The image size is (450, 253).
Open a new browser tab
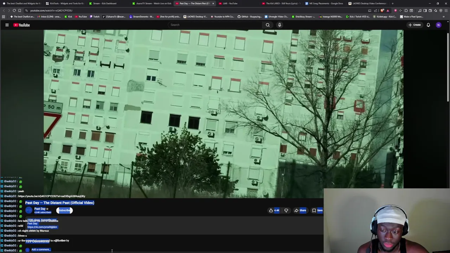(393, 4)
